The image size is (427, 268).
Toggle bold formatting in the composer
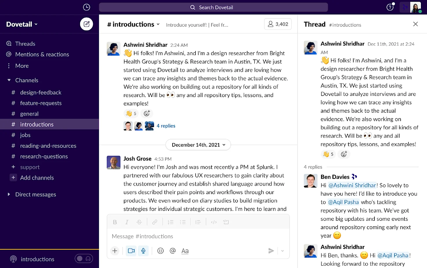point(115,222)
